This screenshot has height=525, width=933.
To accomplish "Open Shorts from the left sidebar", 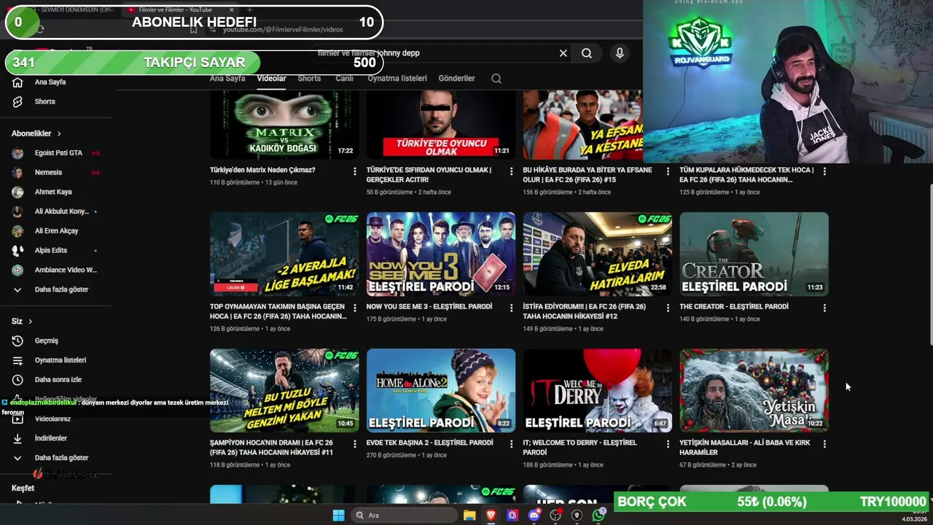I will pos(44,101).
